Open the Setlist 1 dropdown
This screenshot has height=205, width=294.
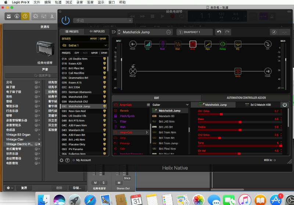pos(84,45)
